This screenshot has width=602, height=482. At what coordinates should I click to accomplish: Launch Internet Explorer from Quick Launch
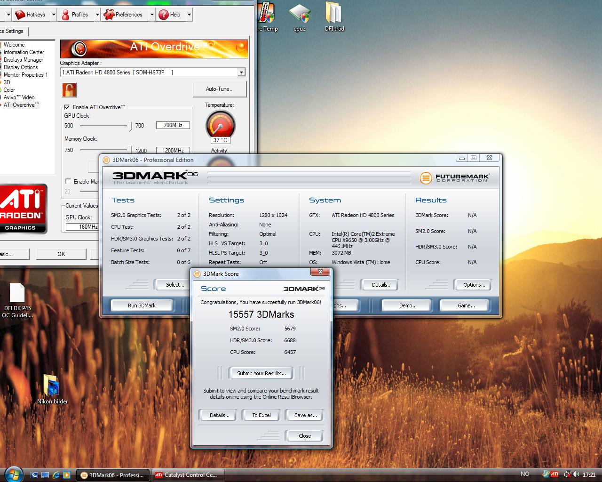[56, 475]
